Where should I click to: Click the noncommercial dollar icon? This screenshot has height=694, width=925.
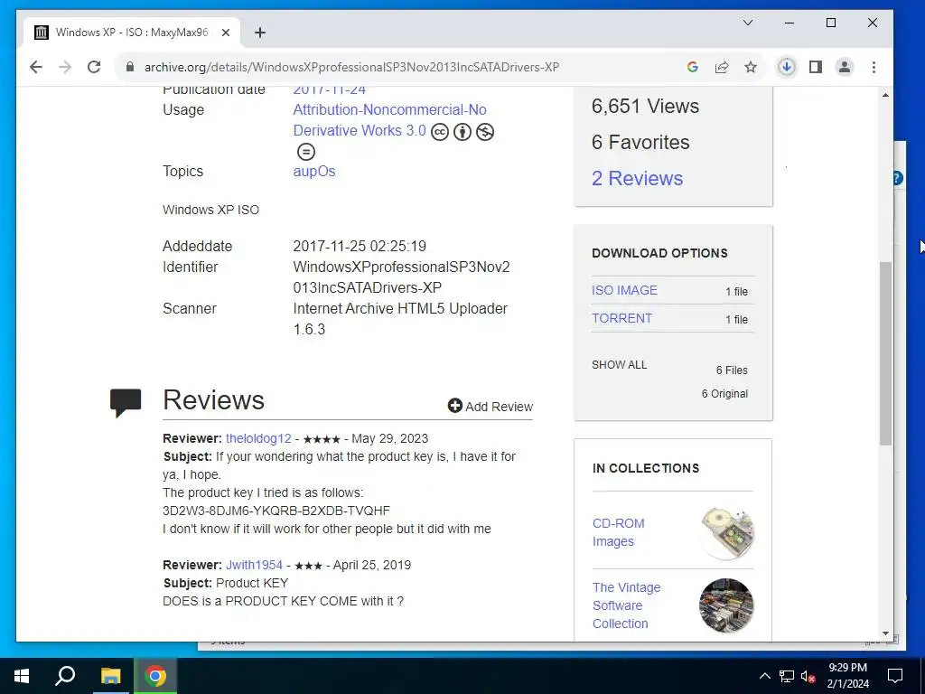tap(485, 132)
